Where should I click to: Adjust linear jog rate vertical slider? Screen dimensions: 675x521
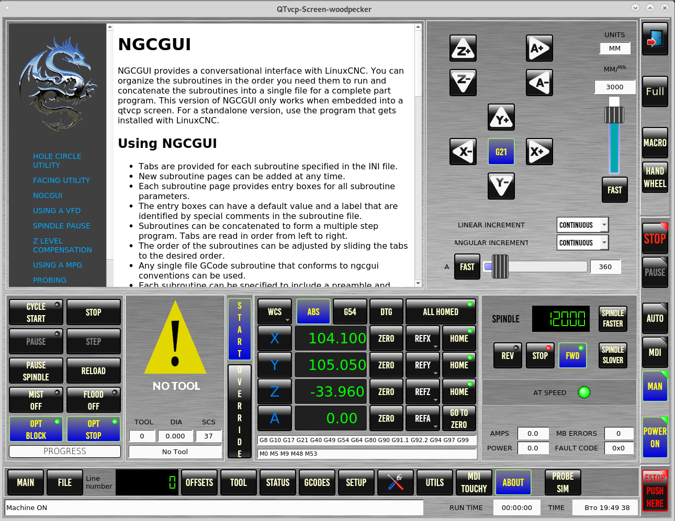tap(614, 136)
